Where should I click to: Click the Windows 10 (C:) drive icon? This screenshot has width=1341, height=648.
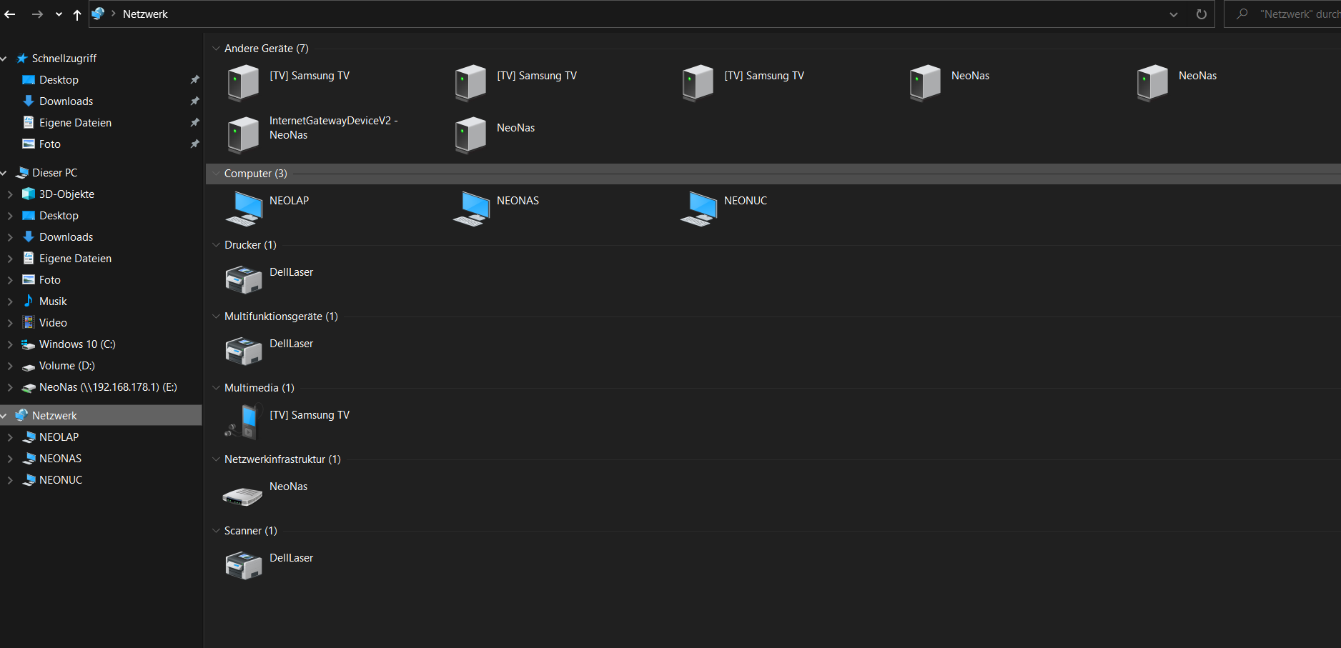29,344
